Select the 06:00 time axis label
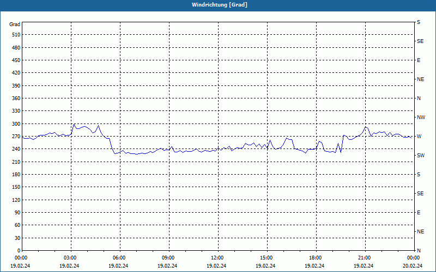 [119, 257]
